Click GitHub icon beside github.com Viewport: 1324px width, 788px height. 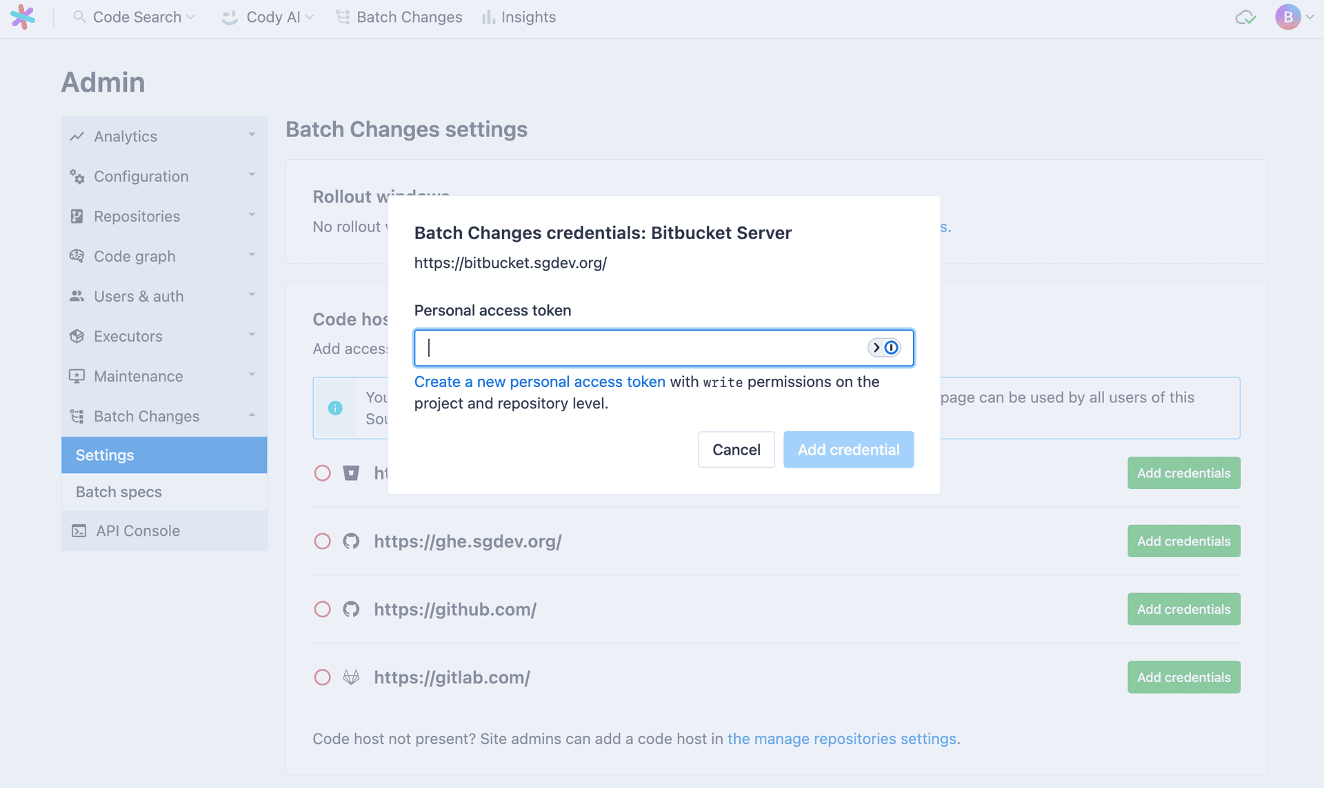[351, 610]
